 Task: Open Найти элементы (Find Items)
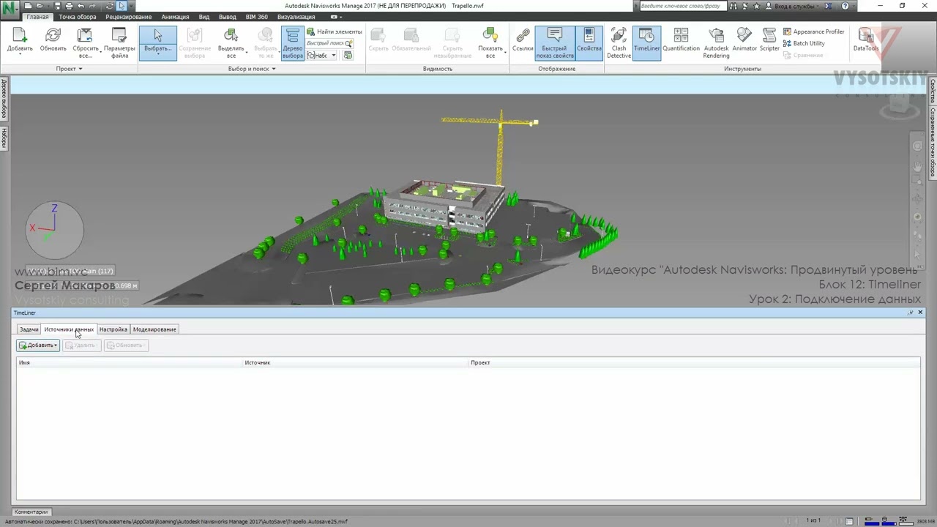tap(334, 31)
